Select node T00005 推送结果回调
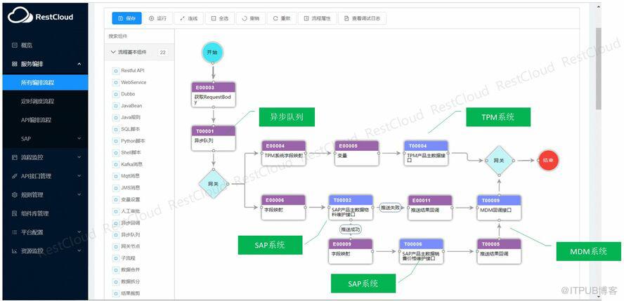The width and height of the screenshot is (624, 301). [499, 251]
